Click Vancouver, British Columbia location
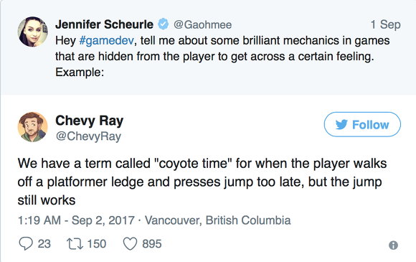Image resolution: width=416 pixels, height=262 pixels. [x=217, y=220]
